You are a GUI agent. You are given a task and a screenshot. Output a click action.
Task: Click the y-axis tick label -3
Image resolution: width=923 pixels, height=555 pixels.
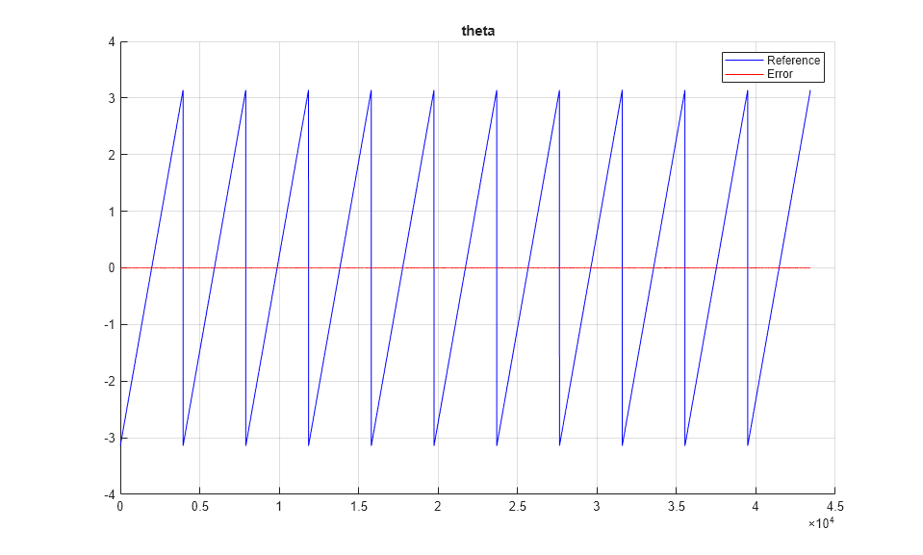[x=110, y=438]
